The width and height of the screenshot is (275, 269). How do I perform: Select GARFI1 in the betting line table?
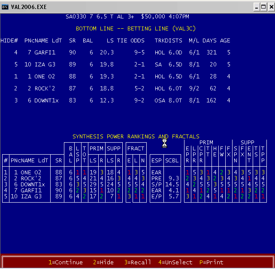tap(45, 53)
